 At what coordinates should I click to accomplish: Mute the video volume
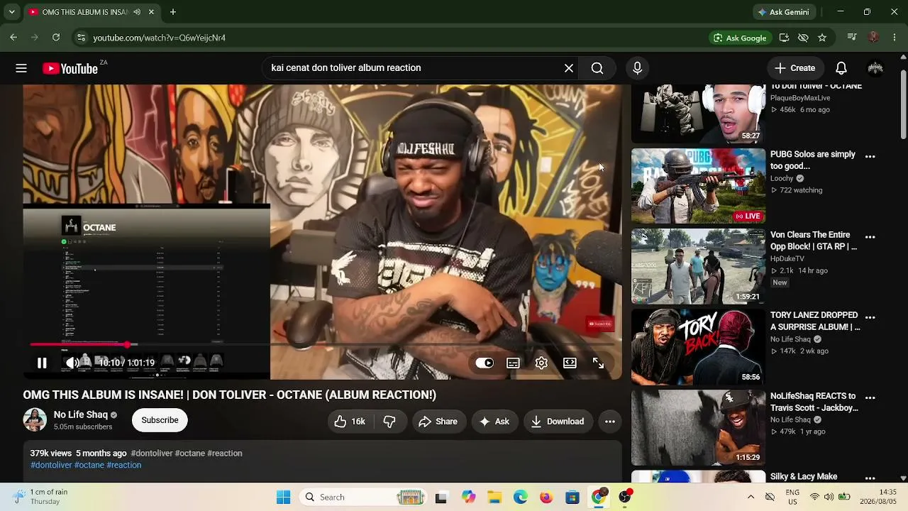coord(72,363)
